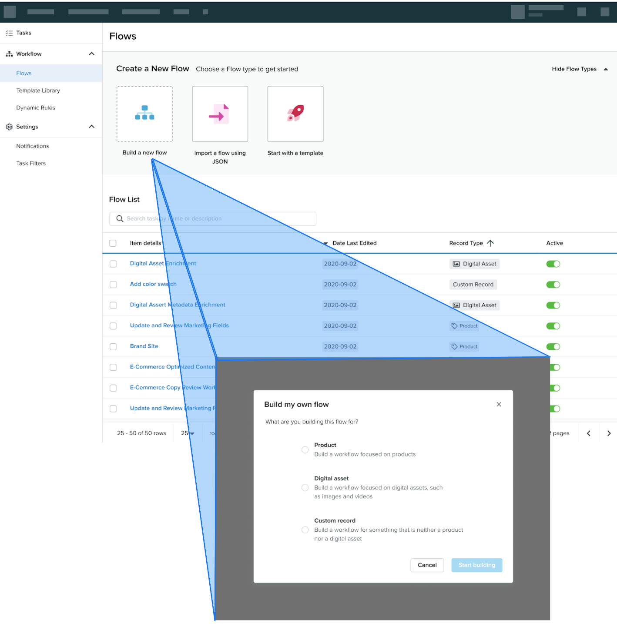Click the Cancel button in the dialog
This screenshot has height=624, width=617.
coord(427,565)
